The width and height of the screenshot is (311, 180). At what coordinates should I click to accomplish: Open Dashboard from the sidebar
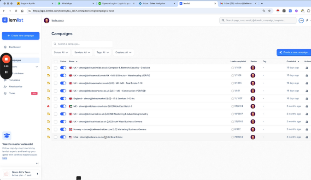point(14,47)
